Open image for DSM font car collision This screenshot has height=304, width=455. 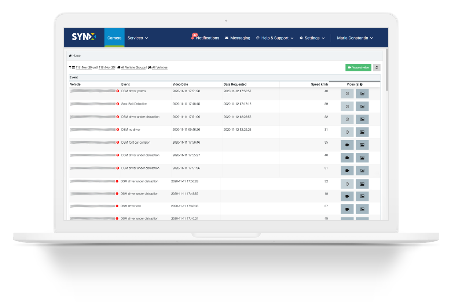click(x=362, y=145)
